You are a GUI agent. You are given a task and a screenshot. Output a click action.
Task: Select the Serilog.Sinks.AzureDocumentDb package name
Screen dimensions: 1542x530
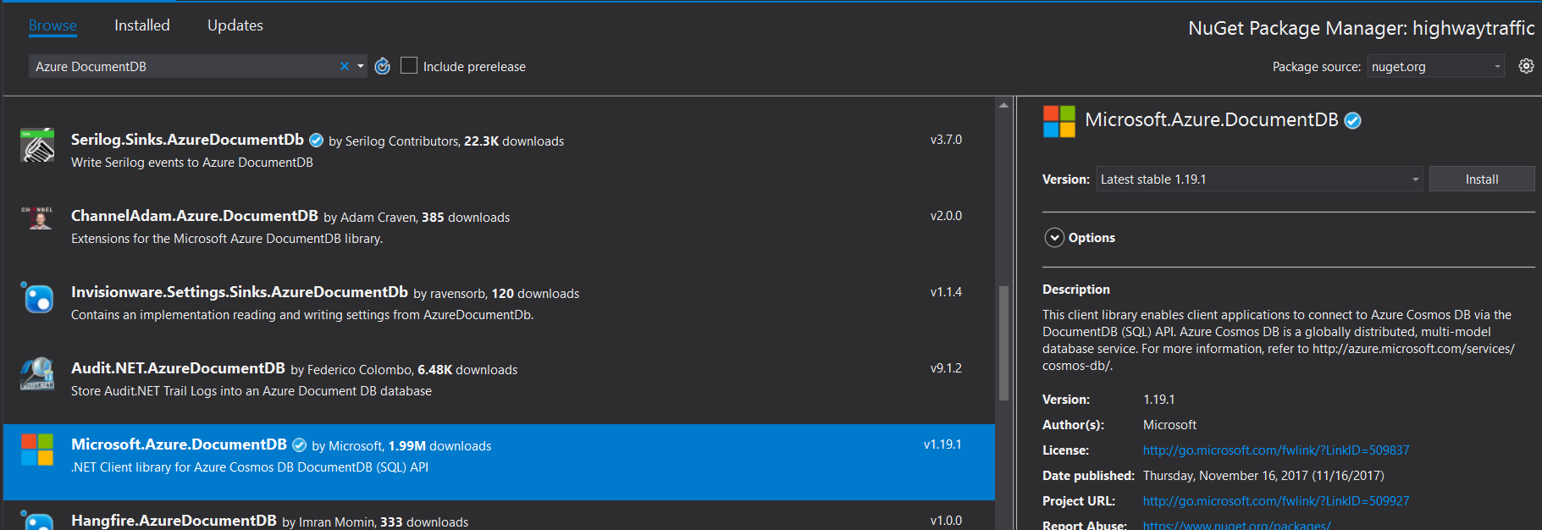(187, 140)
